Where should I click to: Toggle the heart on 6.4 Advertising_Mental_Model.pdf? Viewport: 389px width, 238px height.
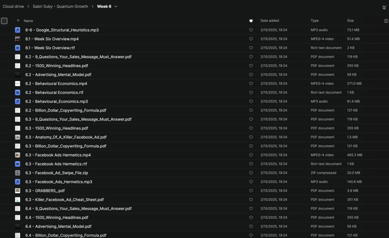pos(251,226)
